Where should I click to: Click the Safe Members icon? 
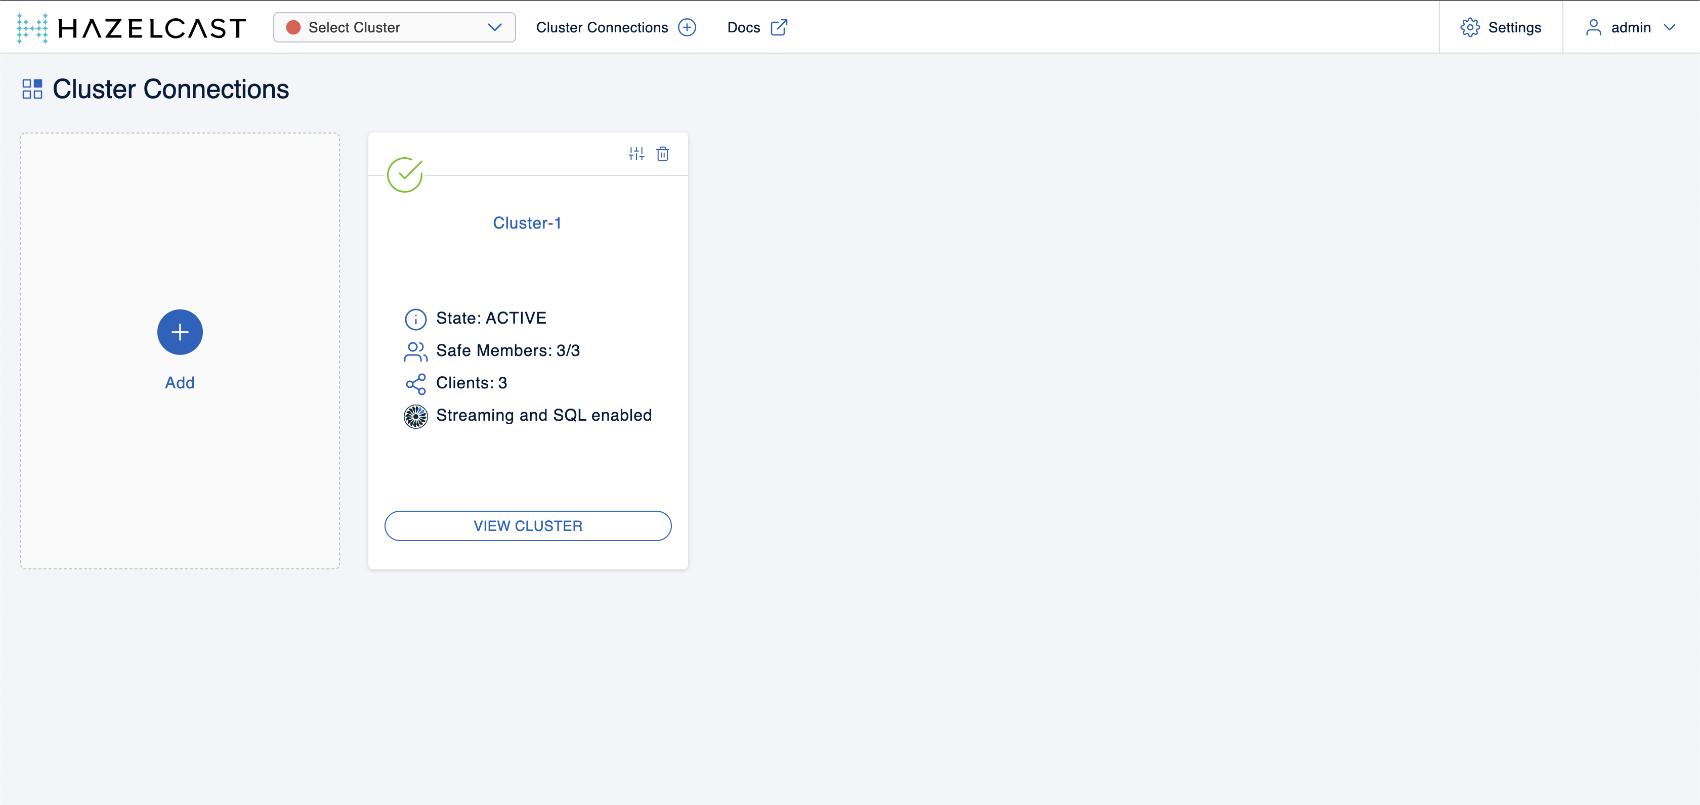(x=415, y=351)
